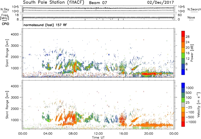
Task: Select 'normalsound (fast) 157 RF' text
Action: (45, 25)
